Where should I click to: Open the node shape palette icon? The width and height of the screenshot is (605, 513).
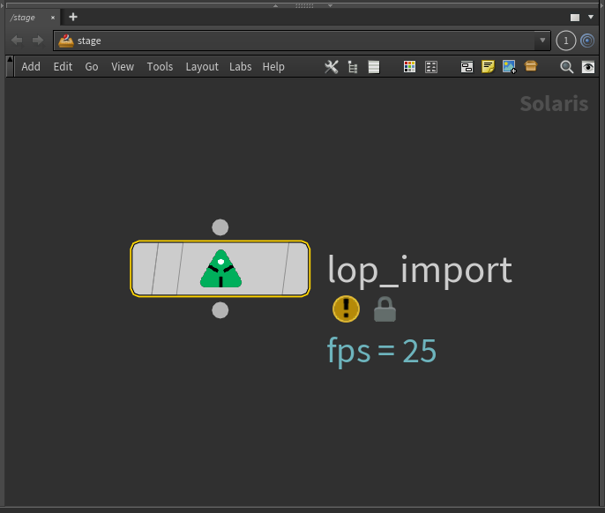[431, 67]
